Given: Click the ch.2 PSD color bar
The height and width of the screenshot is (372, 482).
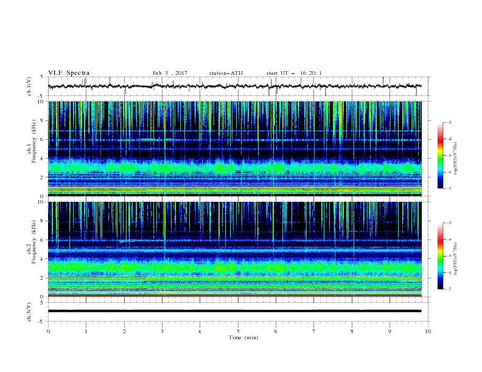Looking at the screenshot, I should [440, 256].
